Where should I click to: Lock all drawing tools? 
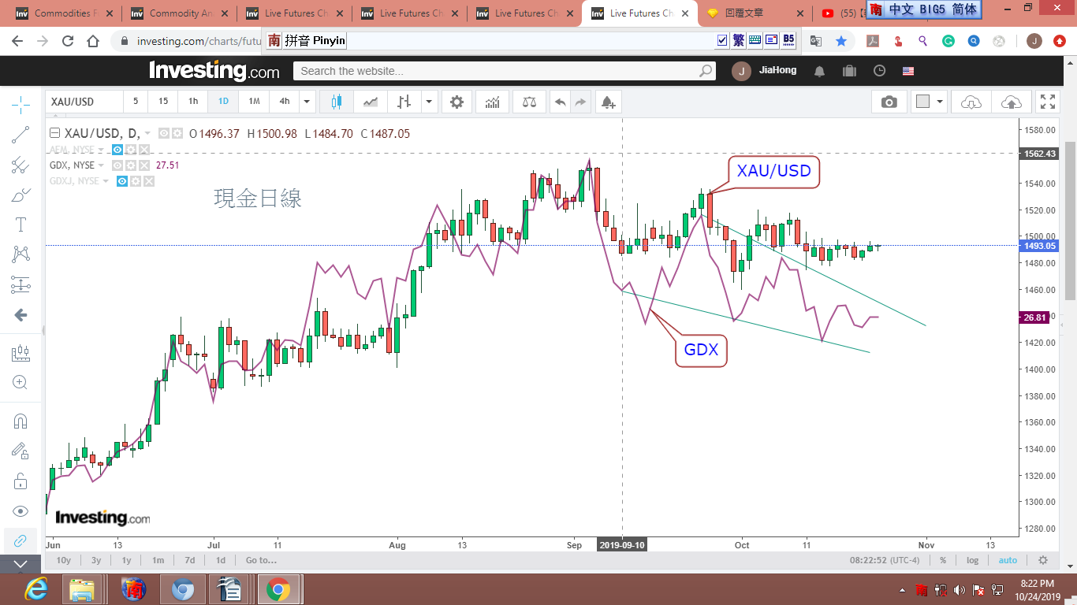point(20,481)
